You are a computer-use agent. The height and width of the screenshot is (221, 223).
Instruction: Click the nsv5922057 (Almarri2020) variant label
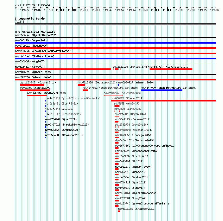(x=33, y=77)
